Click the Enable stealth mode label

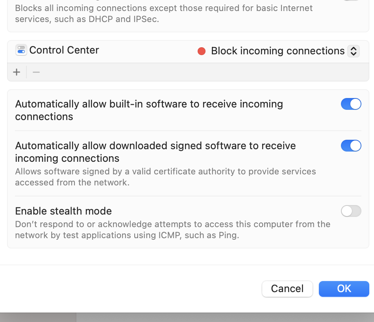click(63, 211)
